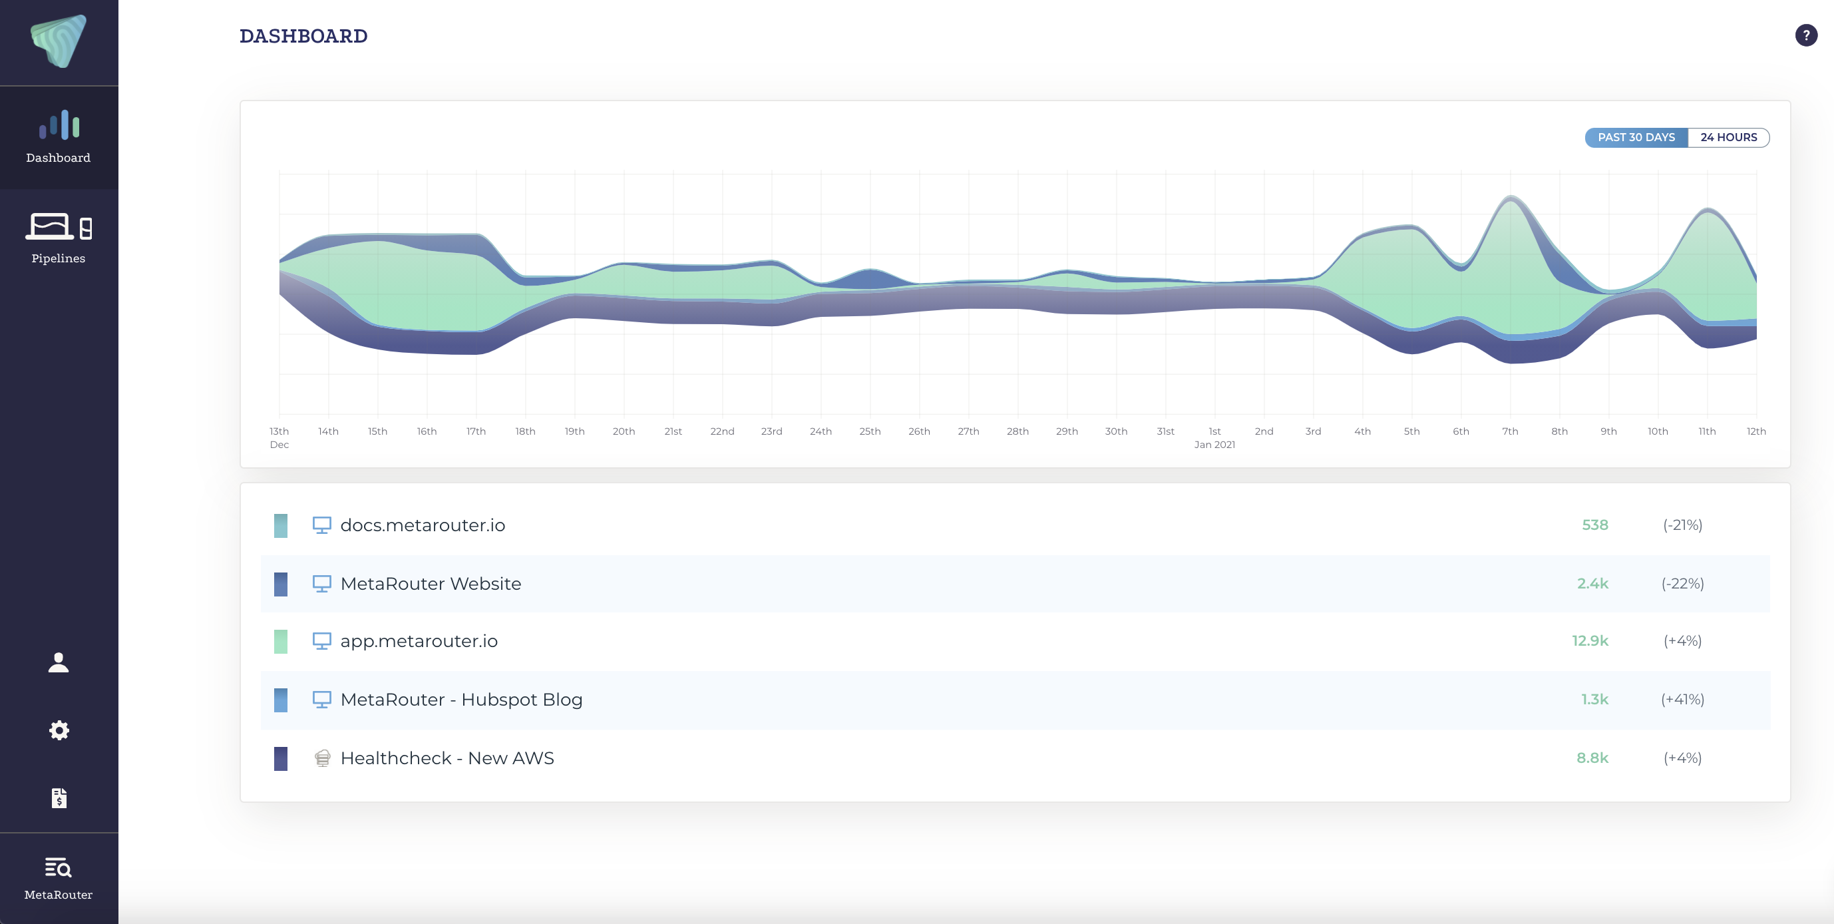Open the Pipelines sidebar item
This screenshot has height=924, width=1834.
click(x=59, y=239)
